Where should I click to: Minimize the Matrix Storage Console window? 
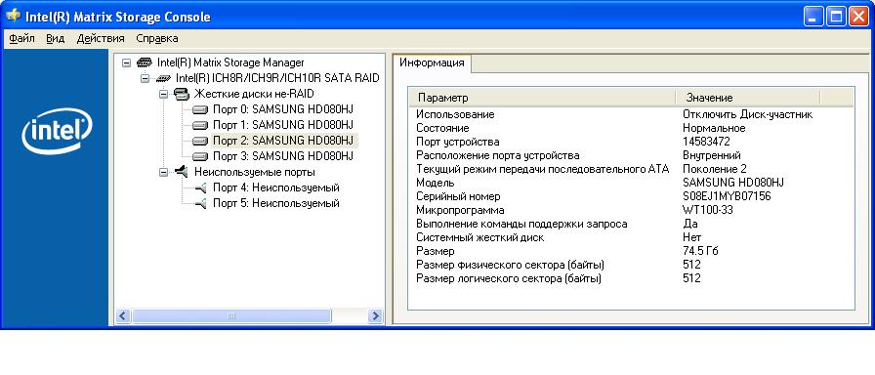pos(814,17)
